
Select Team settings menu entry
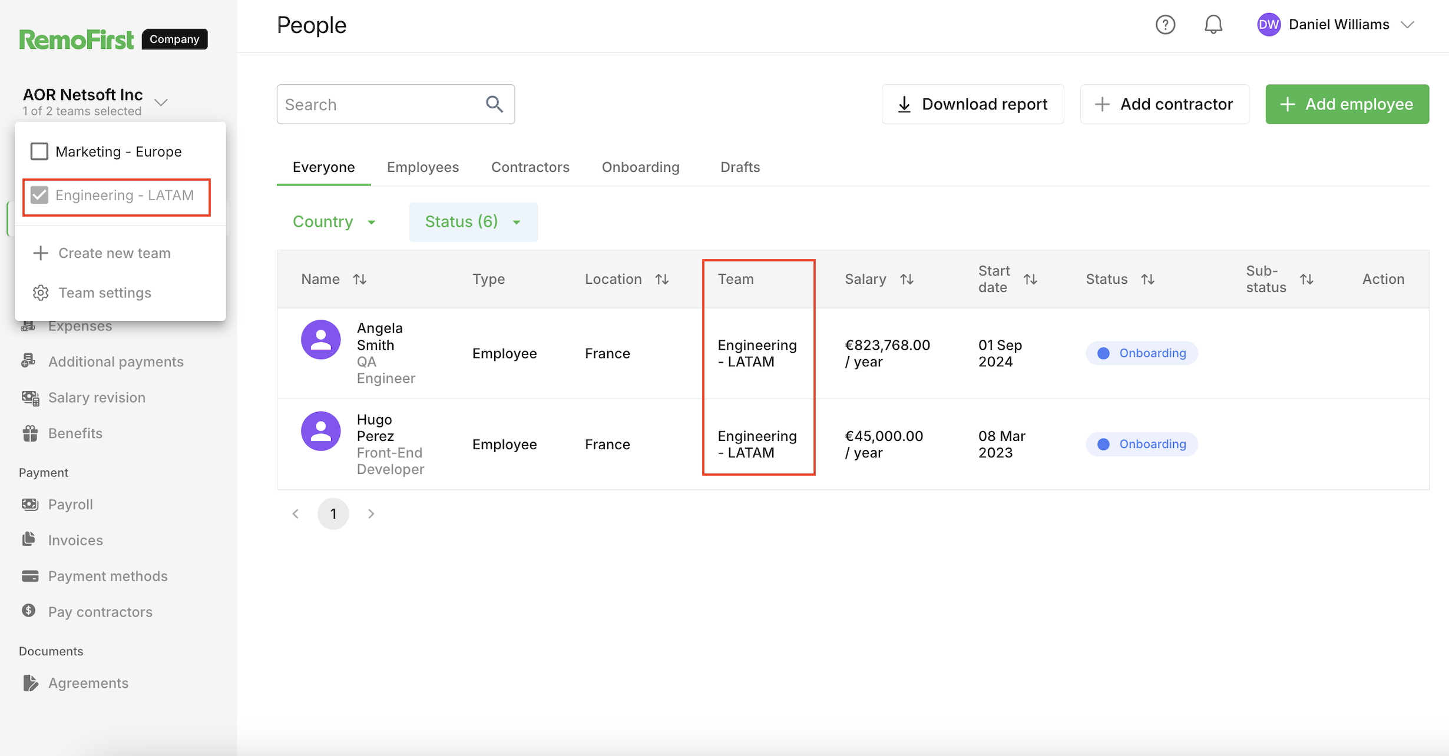coord(120,293)
